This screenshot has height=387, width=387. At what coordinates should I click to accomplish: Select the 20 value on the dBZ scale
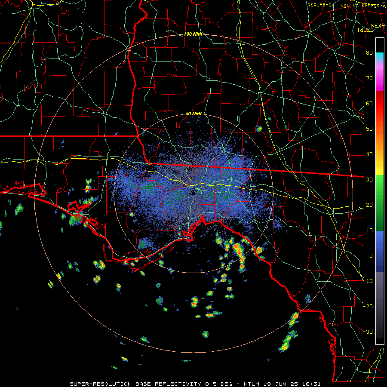(369, 205)
